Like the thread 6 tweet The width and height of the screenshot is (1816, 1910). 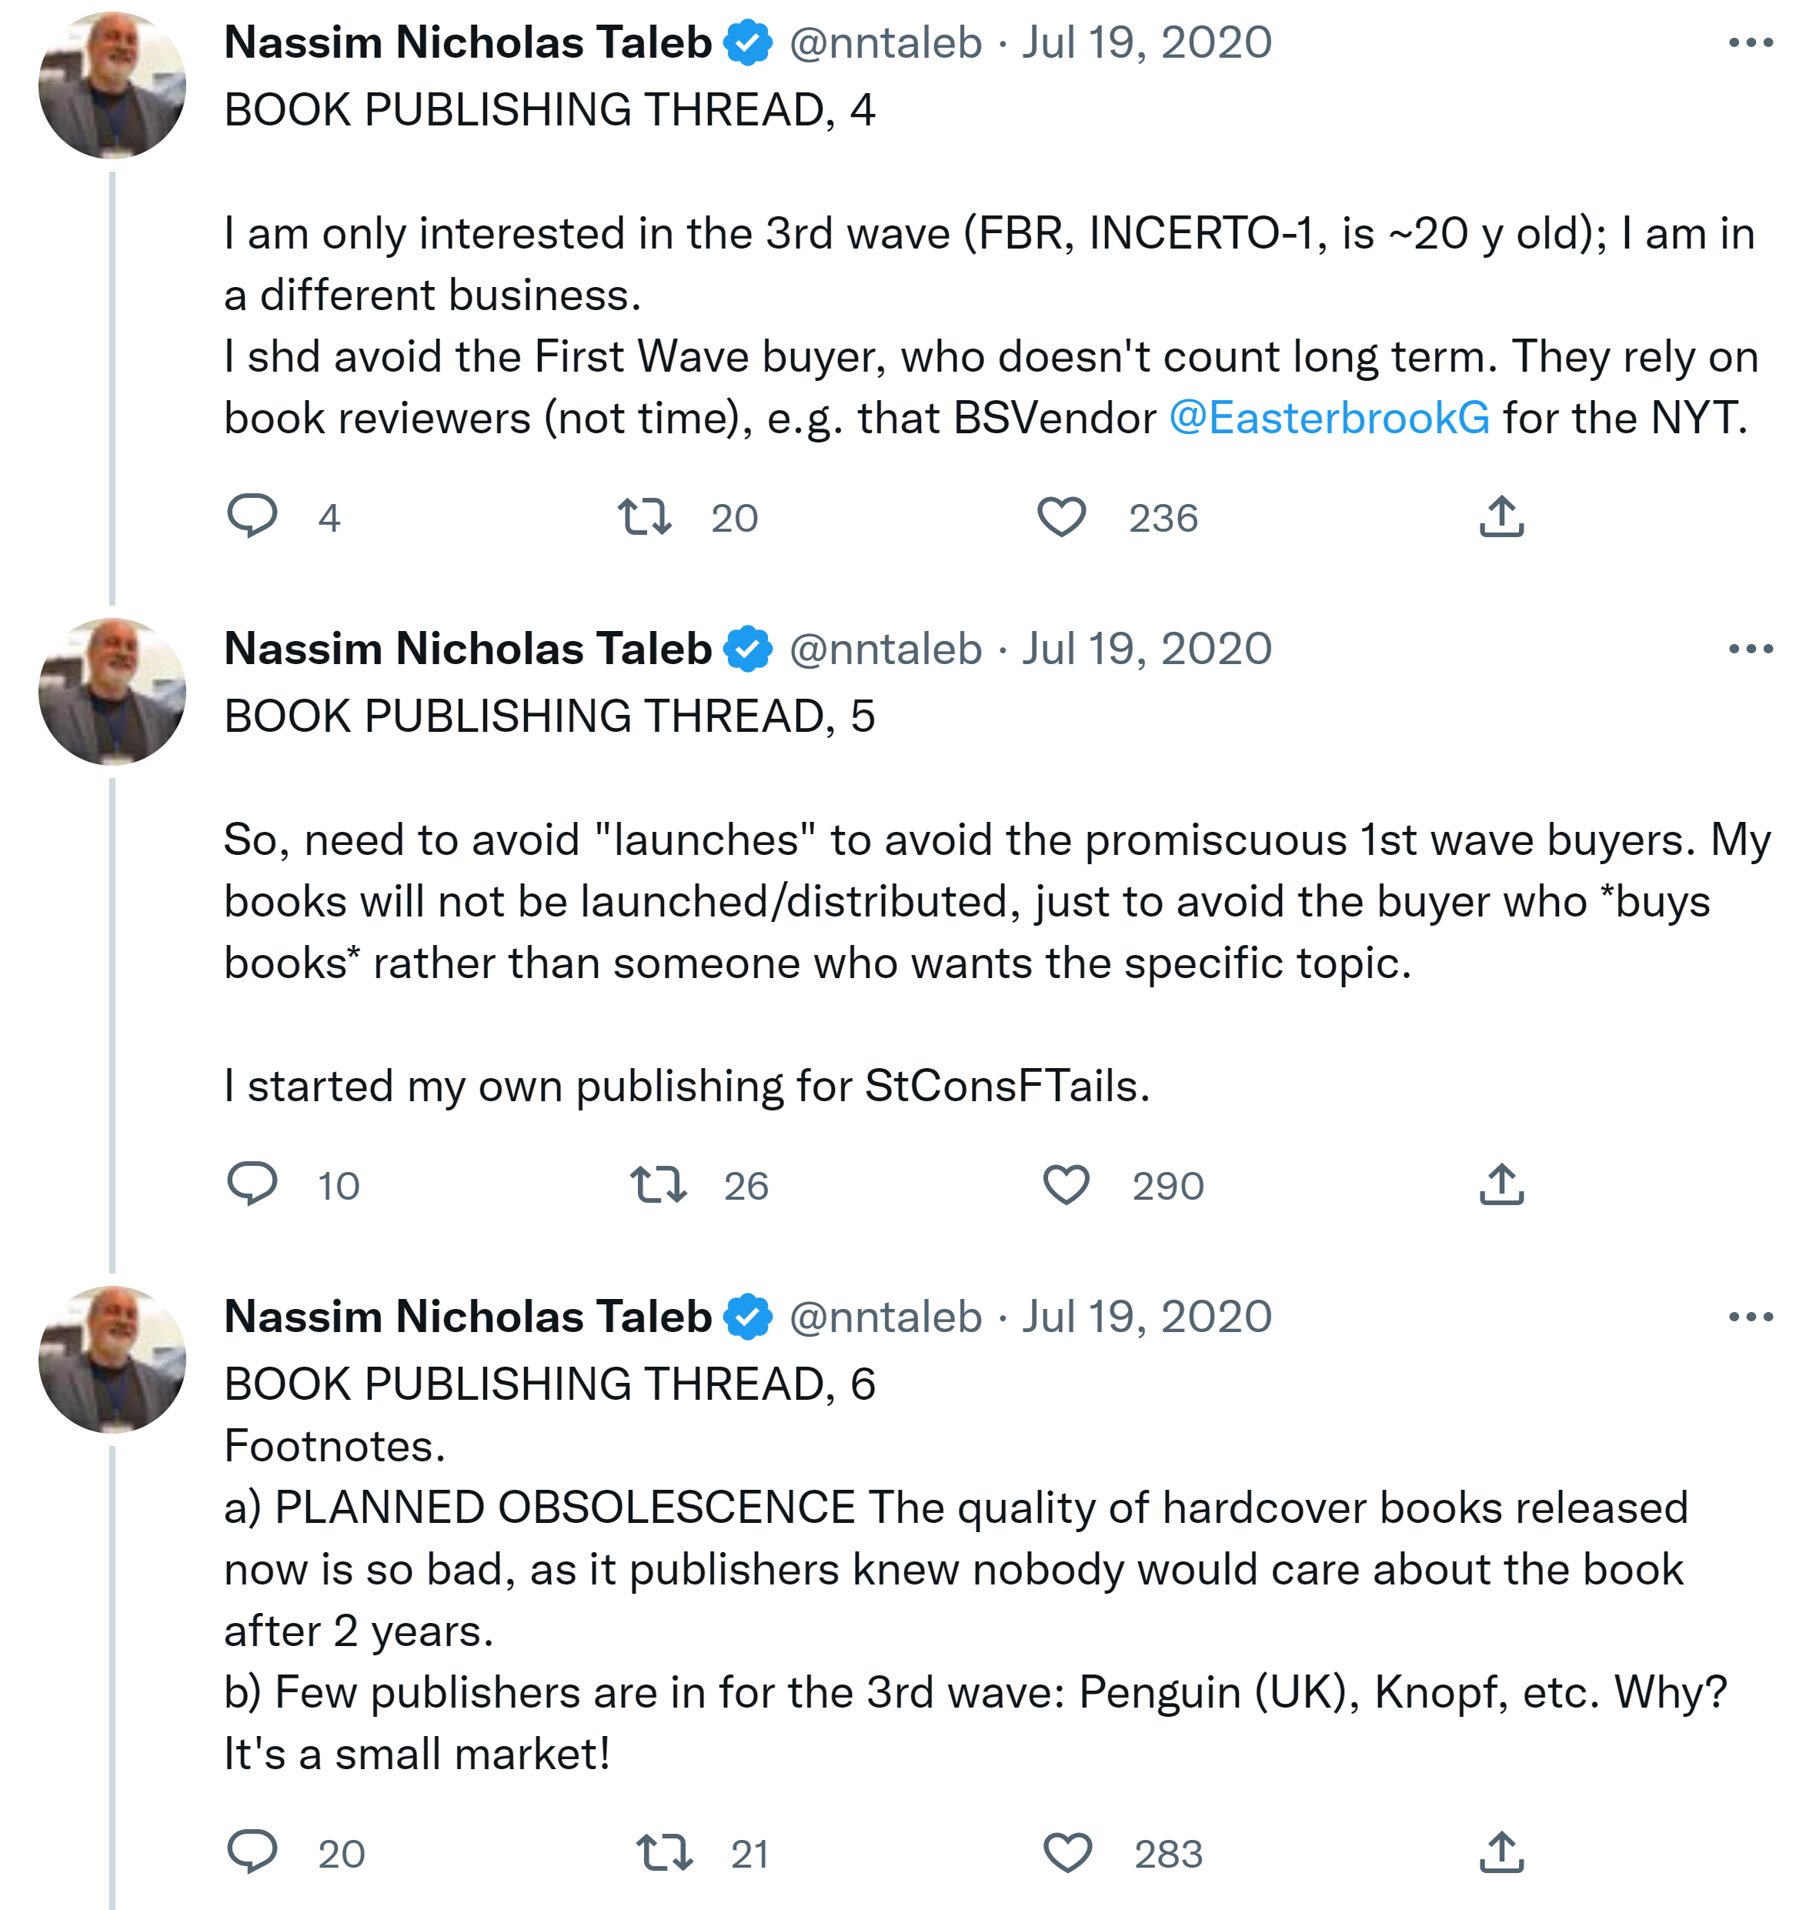pos(1068,1853)
